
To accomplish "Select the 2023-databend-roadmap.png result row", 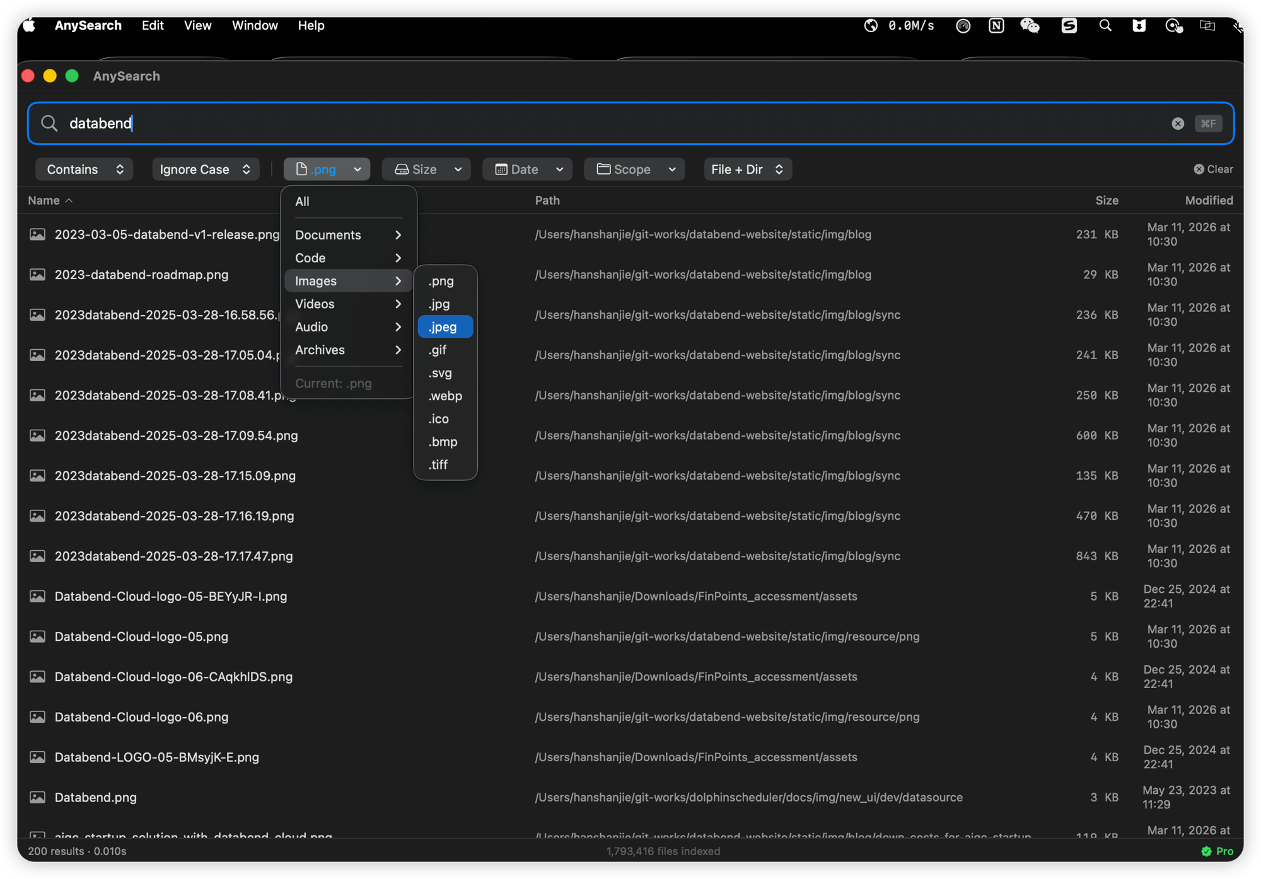I will (141, 275).
